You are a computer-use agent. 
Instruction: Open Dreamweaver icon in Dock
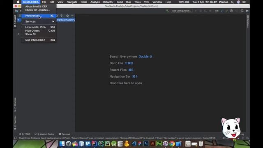(x=159, y=143)
